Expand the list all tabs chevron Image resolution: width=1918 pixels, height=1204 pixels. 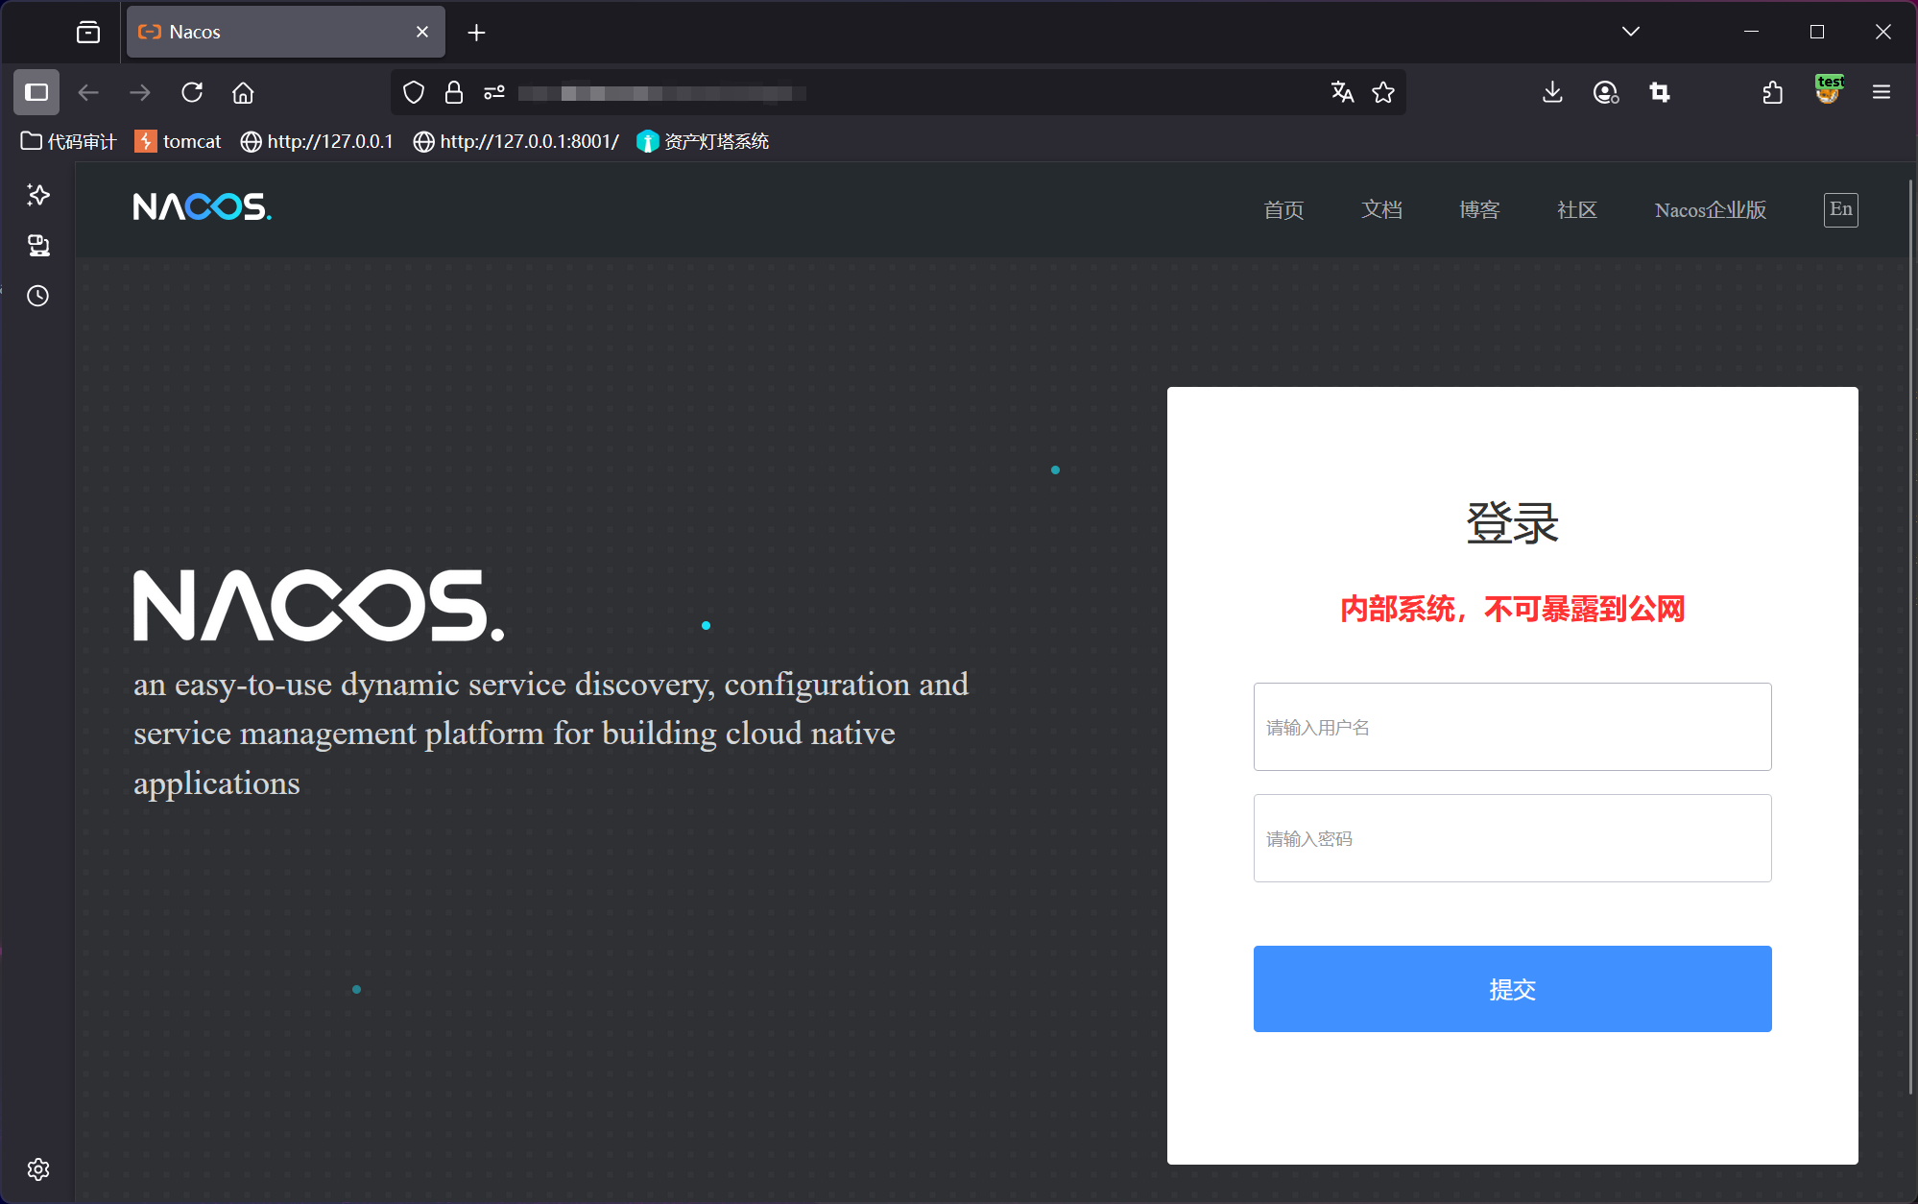1631,32
